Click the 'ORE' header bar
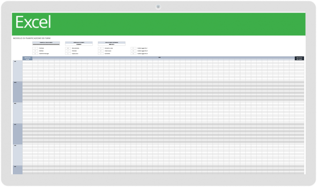This screenshot has height=187, width=317. point(163,58)
